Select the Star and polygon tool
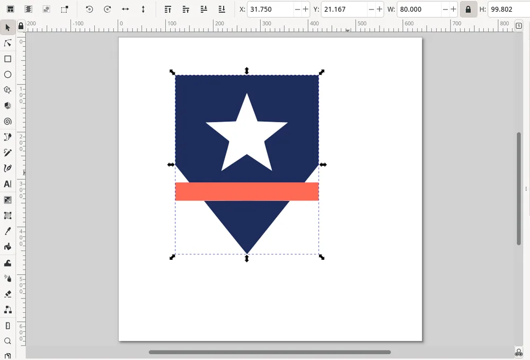 click(x=8, y=90)
